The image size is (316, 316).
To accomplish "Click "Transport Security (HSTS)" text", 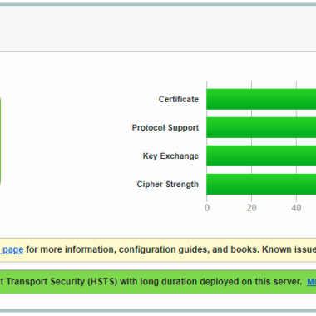I will point(62,282).
